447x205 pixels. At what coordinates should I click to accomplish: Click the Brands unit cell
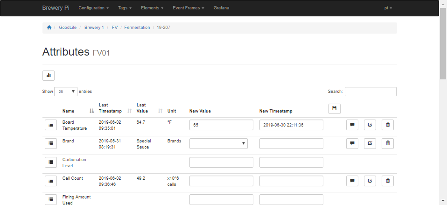coord(174,141)
